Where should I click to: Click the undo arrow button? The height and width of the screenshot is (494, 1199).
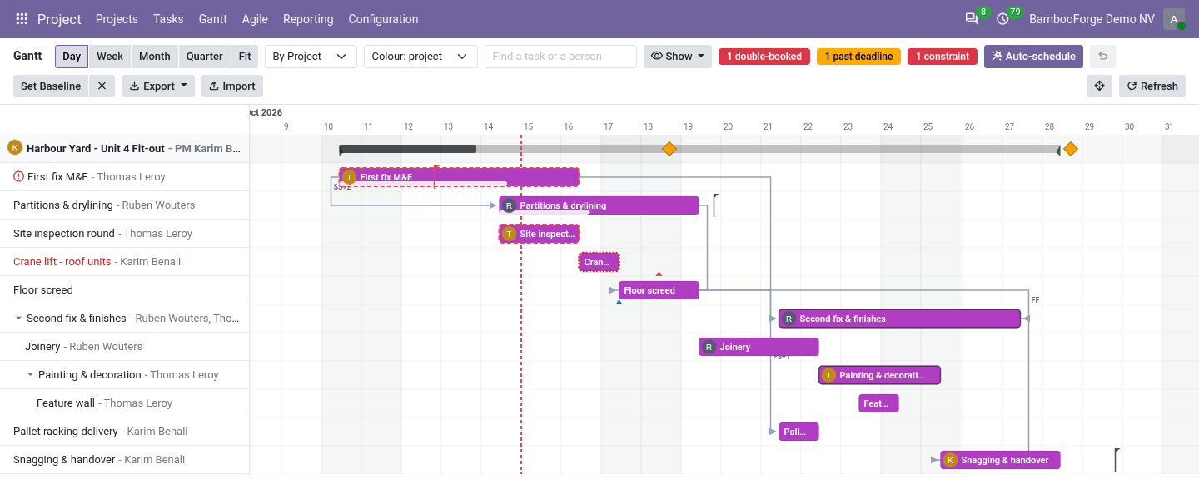click(x=1102, y=57)
